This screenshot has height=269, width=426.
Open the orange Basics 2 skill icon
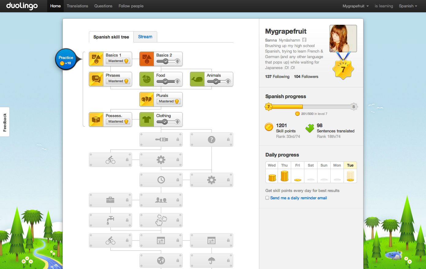146,59
